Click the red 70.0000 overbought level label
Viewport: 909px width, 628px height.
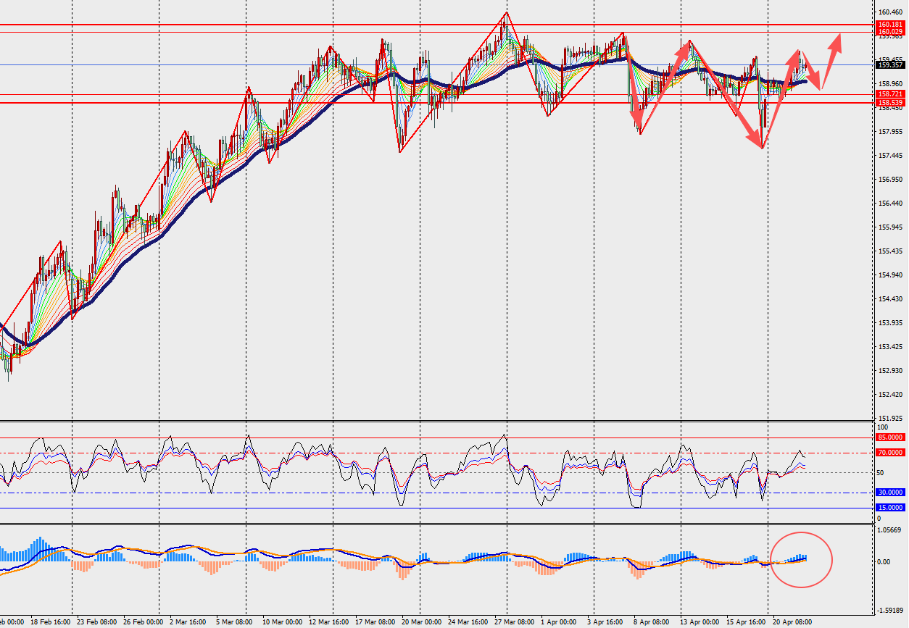pyautogui.click(x=889, y=453)
